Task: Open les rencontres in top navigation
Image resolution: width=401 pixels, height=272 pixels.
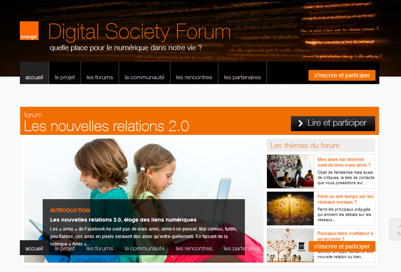Action: (x=194, y=77)
